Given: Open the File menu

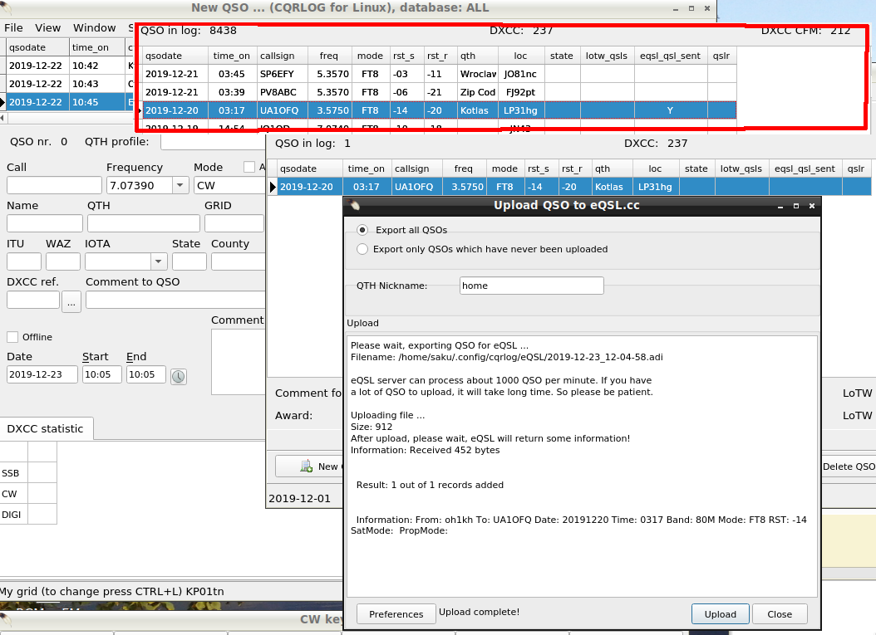Looking at the screenshot, I should click(x=13, y=28).
